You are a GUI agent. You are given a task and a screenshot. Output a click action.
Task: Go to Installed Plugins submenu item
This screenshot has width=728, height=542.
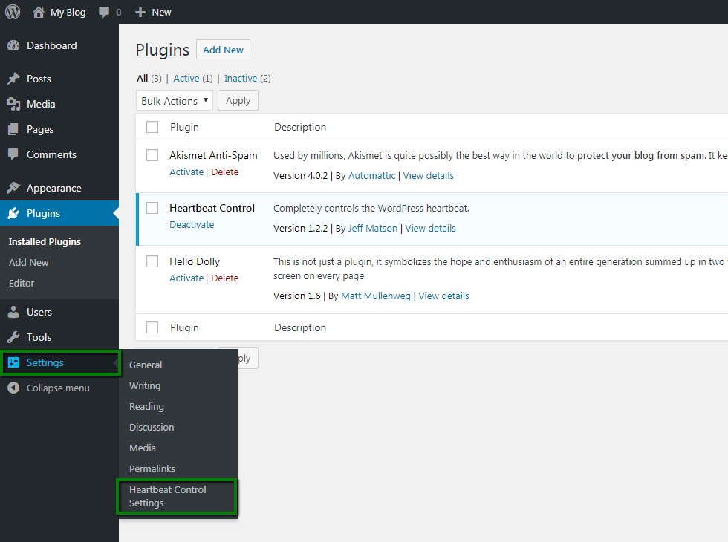(45, 242)
